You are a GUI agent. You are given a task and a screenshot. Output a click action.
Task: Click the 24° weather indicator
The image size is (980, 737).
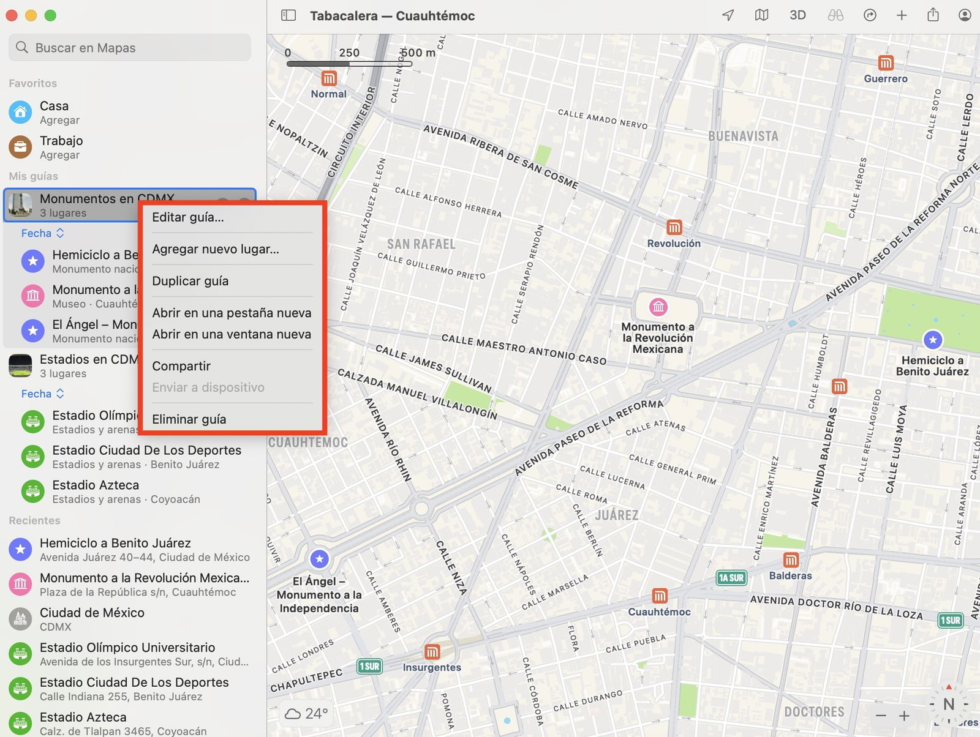306,714
